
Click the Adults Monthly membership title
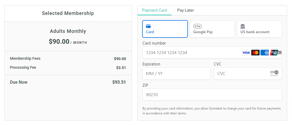[x=68, y=31]
